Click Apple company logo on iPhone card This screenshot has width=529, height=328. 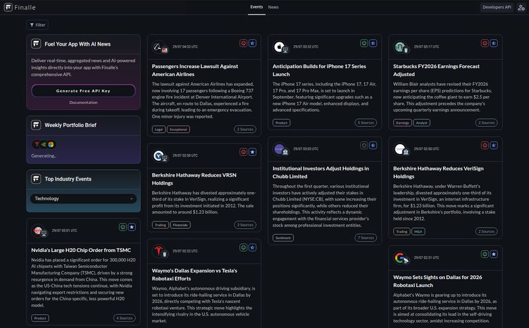pos(280,47)
